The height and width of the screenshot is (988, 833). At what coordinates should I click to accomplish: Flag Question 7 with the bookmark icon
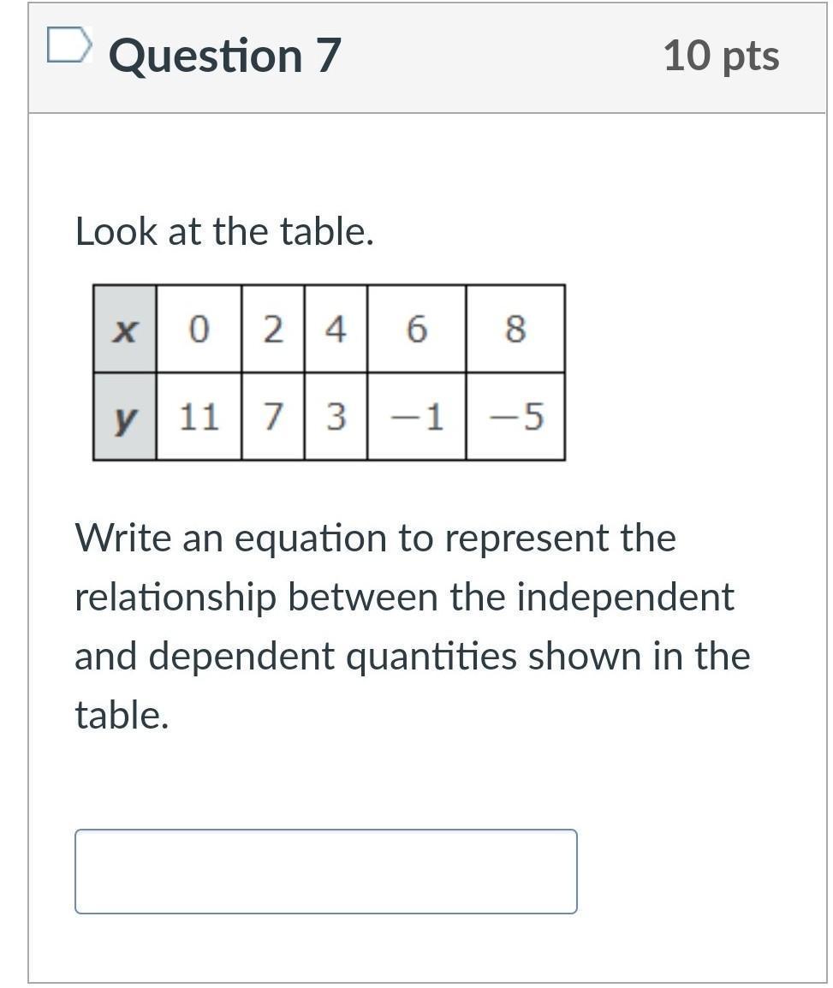[69, 45]
